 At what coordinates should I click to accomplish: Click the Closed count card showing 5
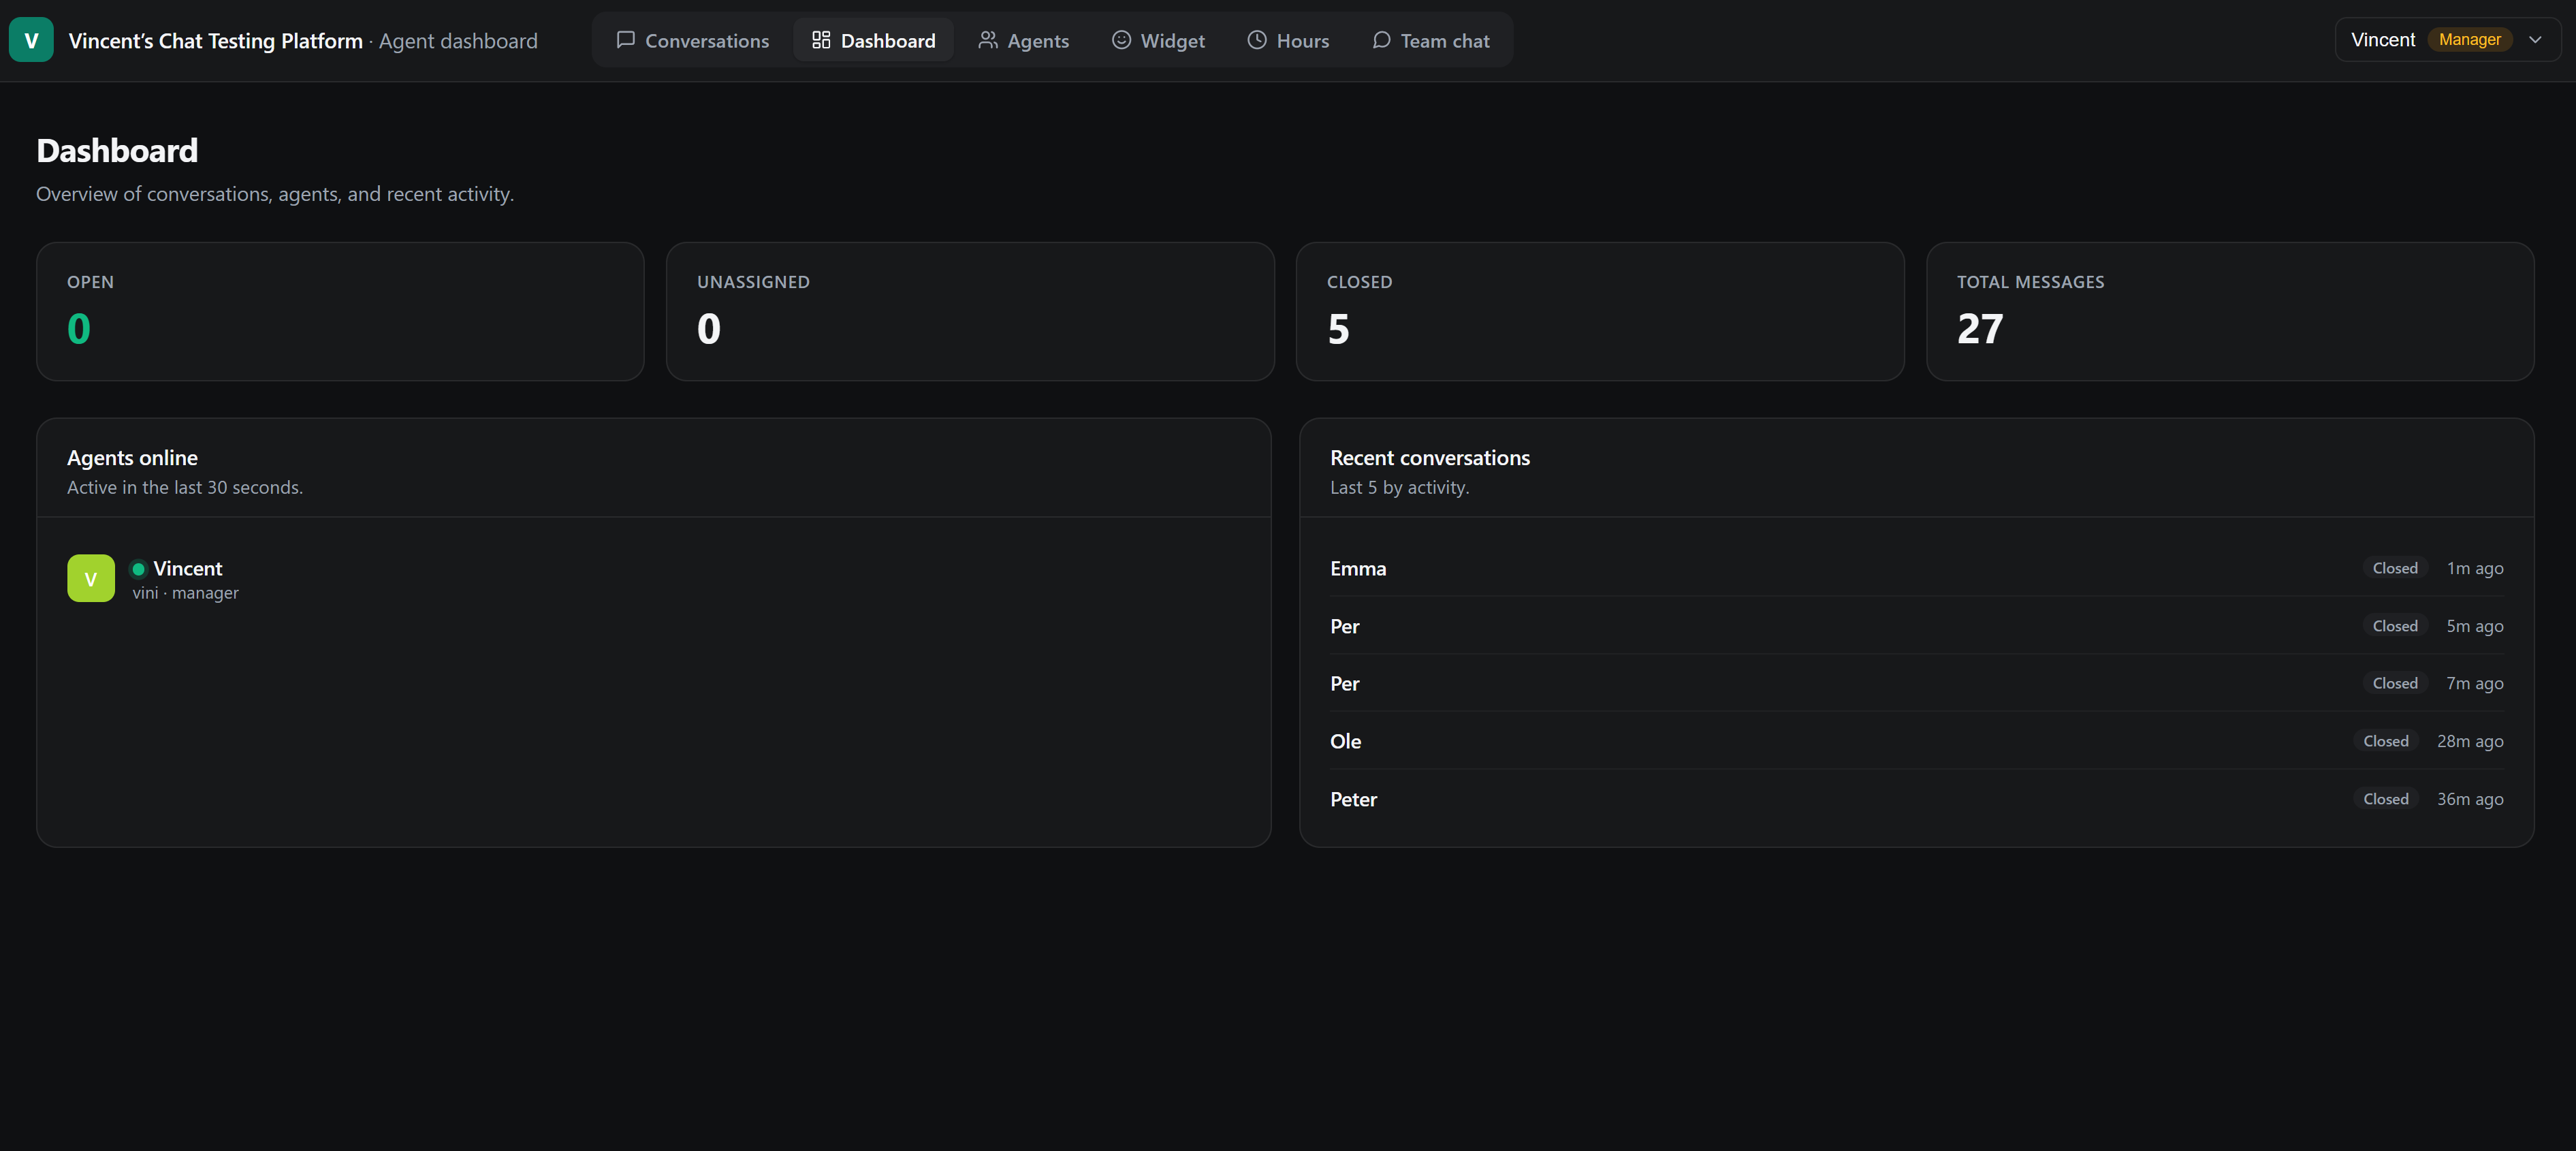[x=1600, y=311]
